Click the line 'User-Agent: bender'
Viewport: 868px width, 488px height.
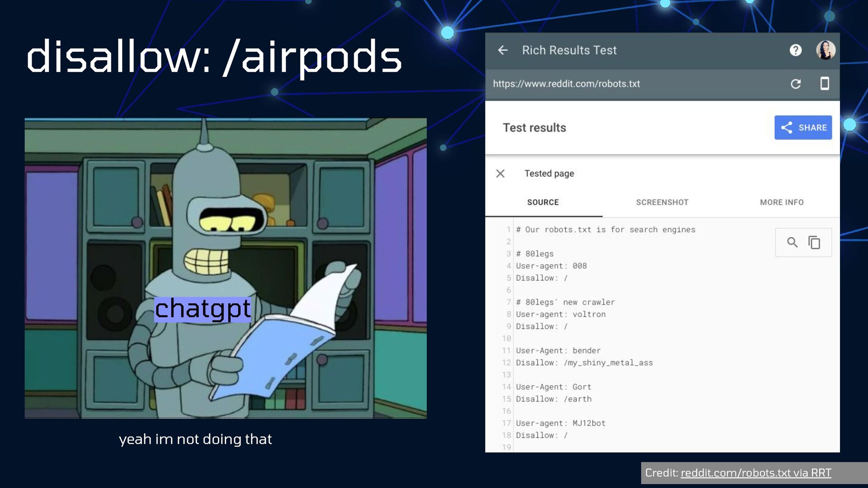(558, 351)
